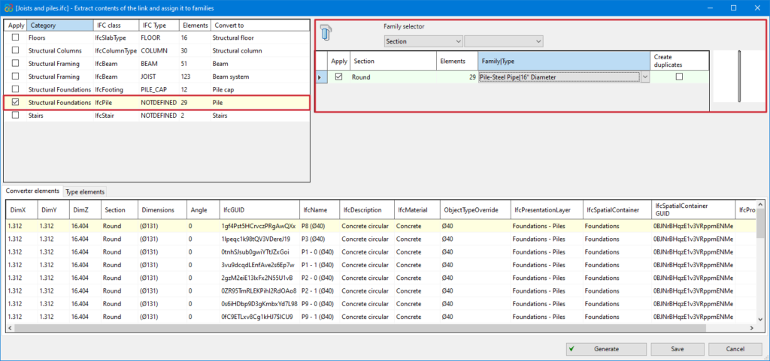
Task: Enable Apply checkbox for Floors row
Action: click(x=16, y=38)
